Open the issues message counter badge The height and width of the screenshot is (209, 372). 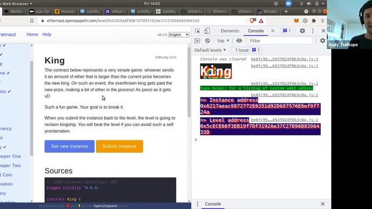tap(287, 31)
